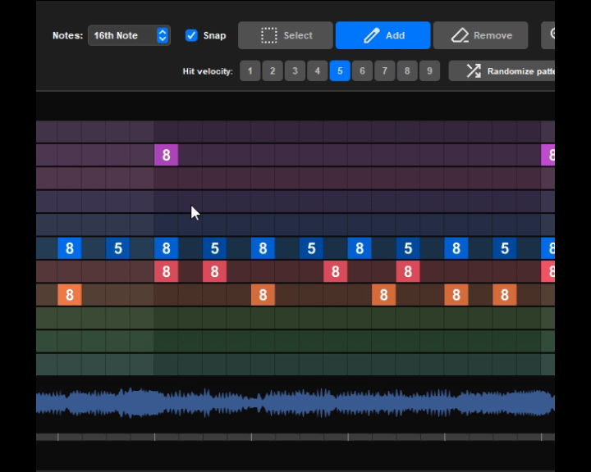The height and width of the screenshot is (472, 591).
Task: Click the Randomize pattern shuffle button
Action: [502, 71]
